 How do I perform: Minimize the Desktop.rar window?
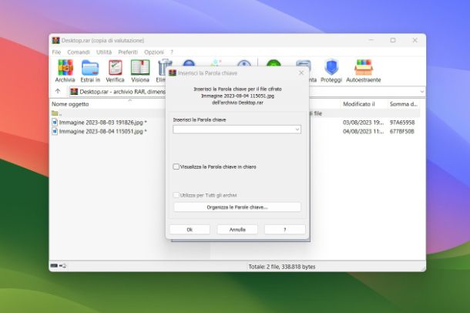pyautogui.click(x=371, y=40)
